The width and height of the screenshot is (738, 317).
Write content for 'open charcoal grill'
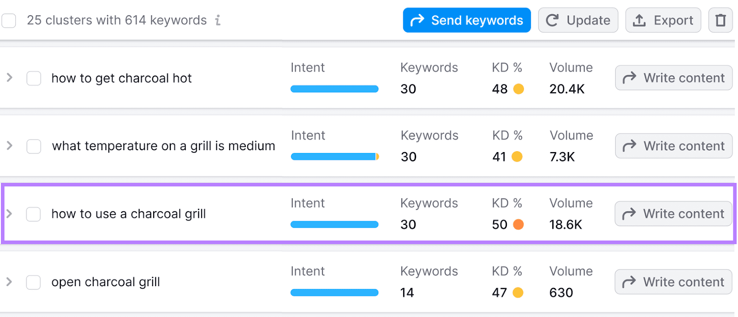(x=673, y=282)
